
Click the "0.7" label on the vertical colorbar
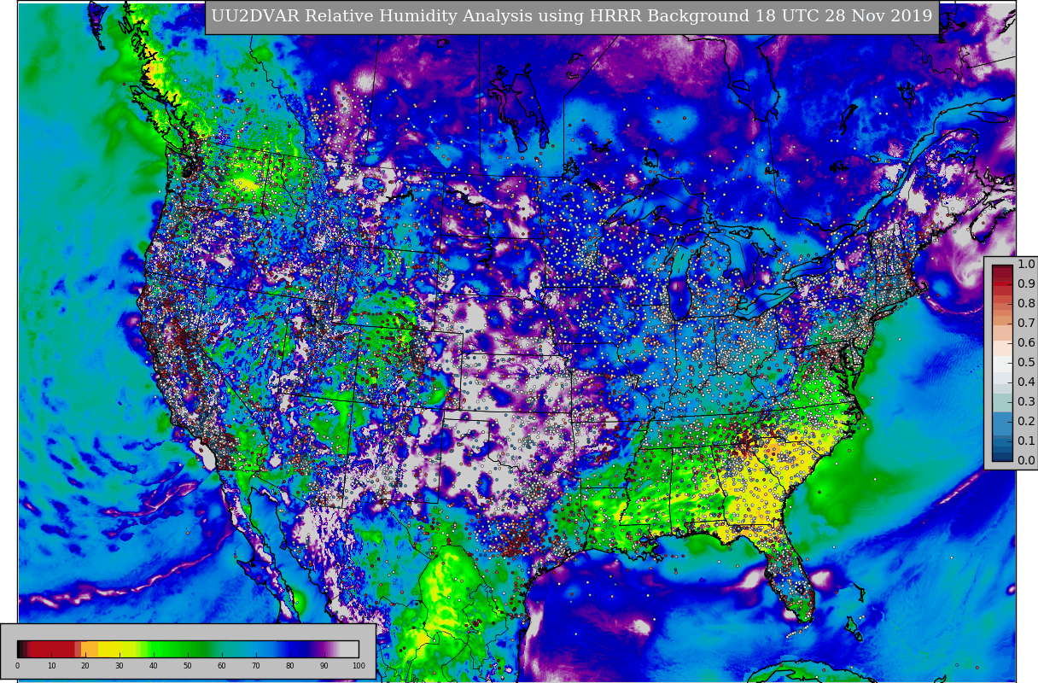pyautogui.click(x=1026, y=324)
